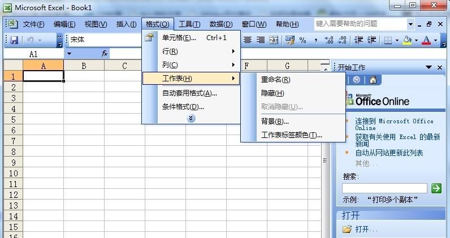The width and height of the screenshot is (450, 238).
Task: Open the Borders dropdown arrow
Action: pyautogui.click(x=397, y=41)
